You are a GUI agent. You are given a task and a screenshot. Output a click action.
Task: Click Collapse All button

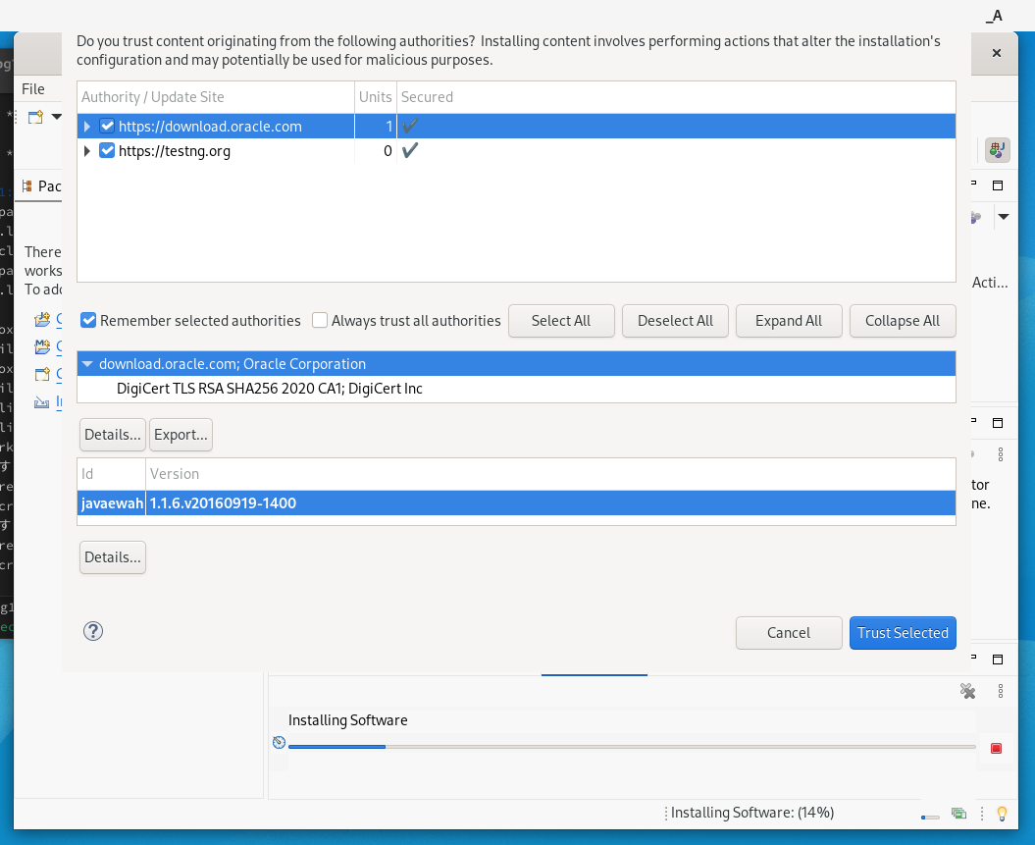[903, 321]
